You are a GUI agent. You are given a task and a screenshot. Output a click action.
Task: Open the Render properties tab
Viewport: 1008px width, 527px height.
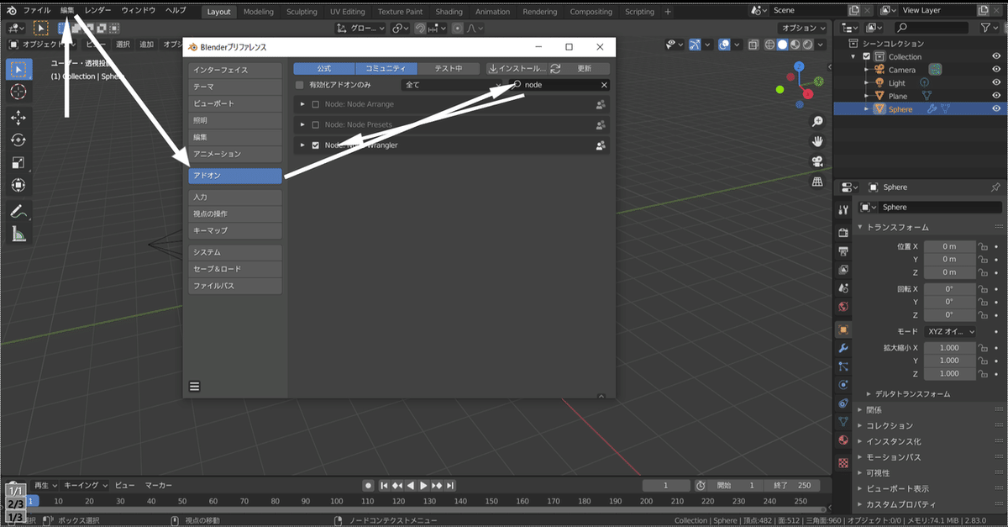point(843,233)
